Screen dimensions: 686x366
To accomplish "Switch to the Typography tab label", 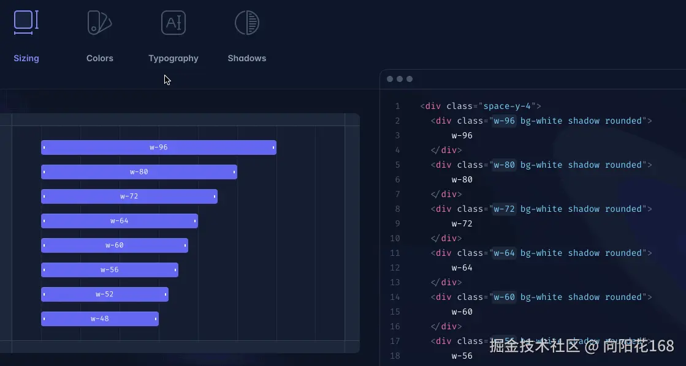I will (173, 58).
